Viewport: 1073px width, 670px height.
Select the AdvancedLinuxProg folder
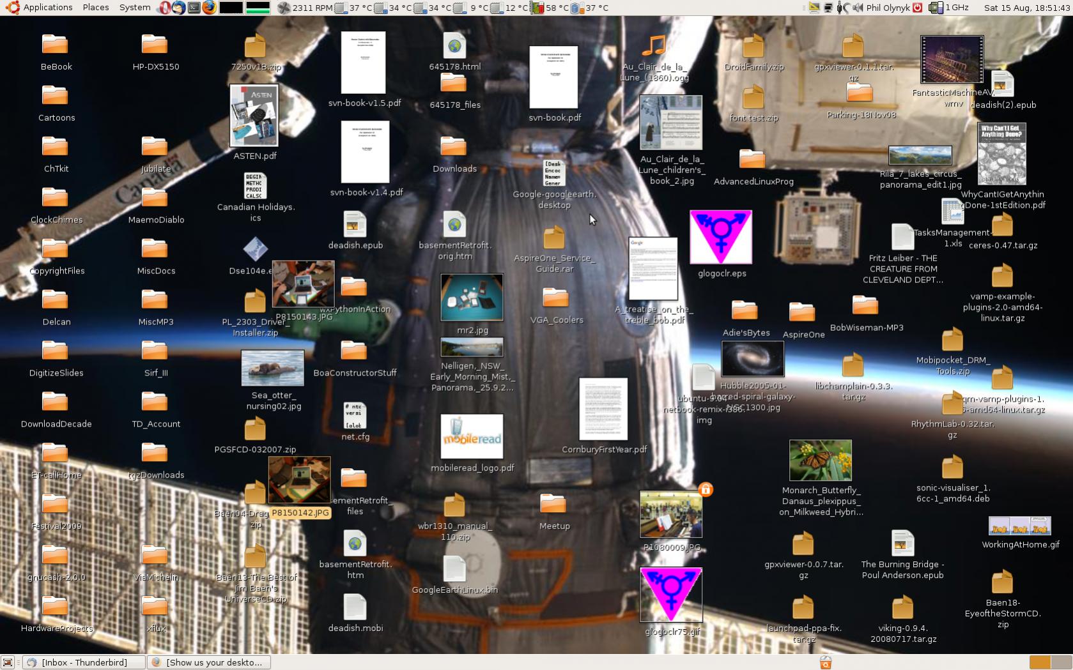753,167
